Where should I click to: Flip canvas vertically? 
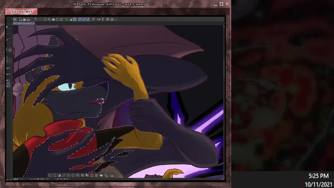click(103, 19)
